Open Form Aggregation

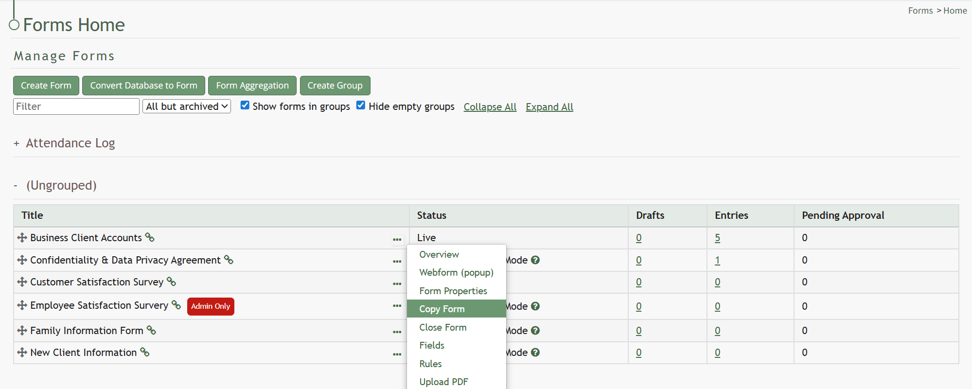[x=252, y=86]
